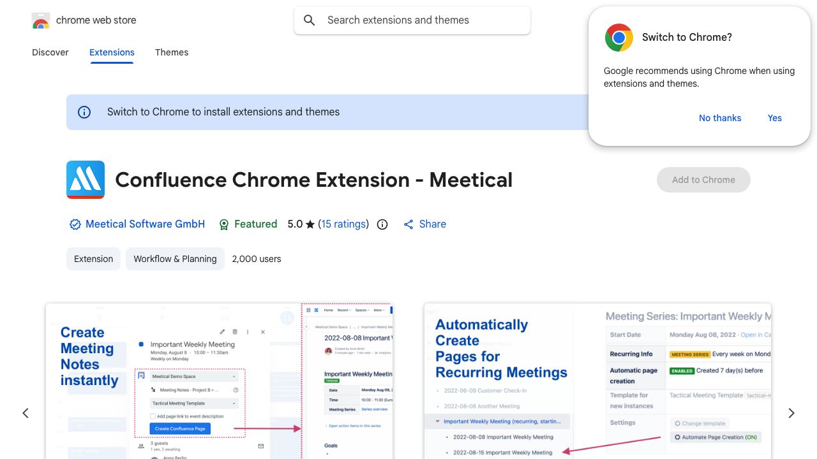817x459 pixels.
Task: Click the Chrome logo in popup
Action: tap(619, 38)
